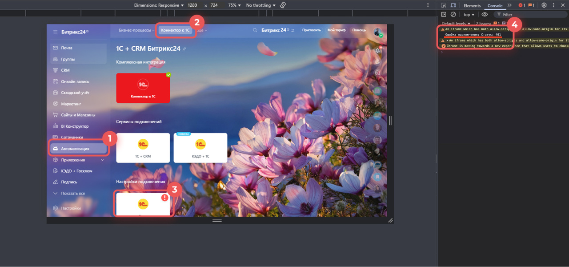Viewport: 569px width, 267px height.
Task: Open user avatar profile menu
Action: 377,32
